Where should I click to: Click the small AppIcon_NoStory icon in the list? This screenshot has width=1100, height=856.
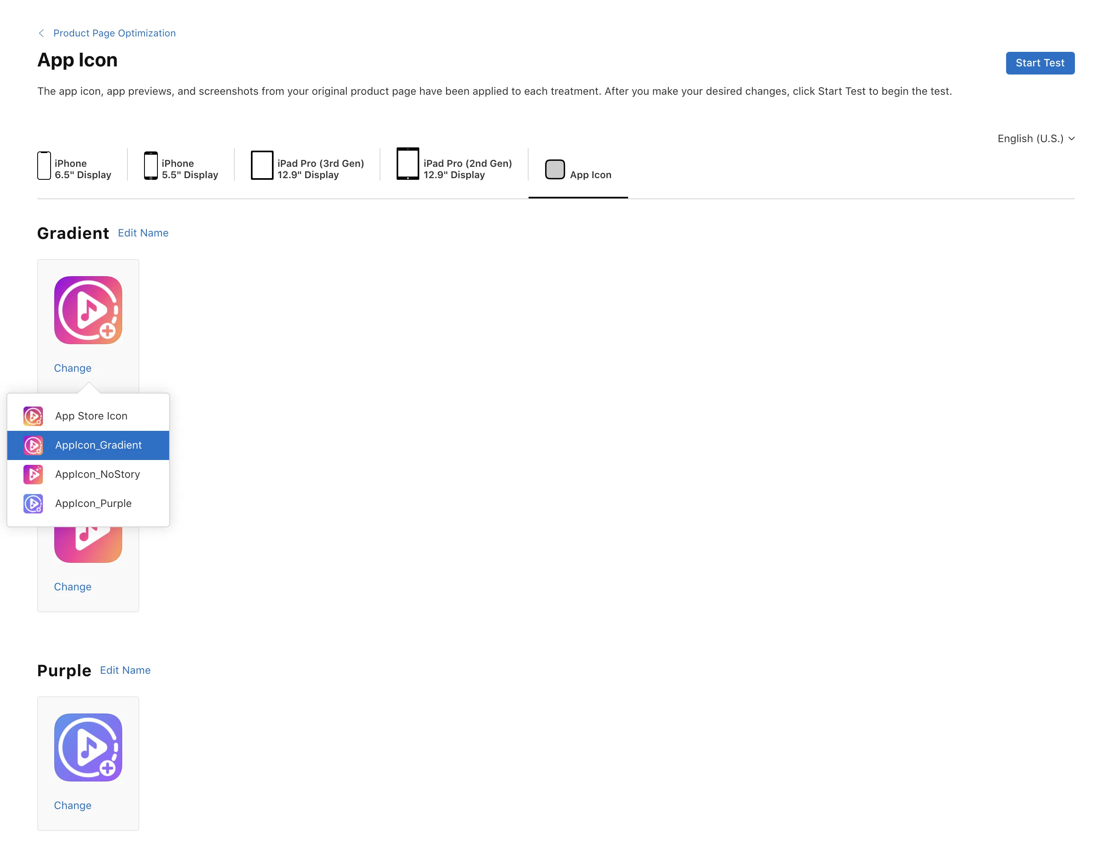tap(33, 475)
